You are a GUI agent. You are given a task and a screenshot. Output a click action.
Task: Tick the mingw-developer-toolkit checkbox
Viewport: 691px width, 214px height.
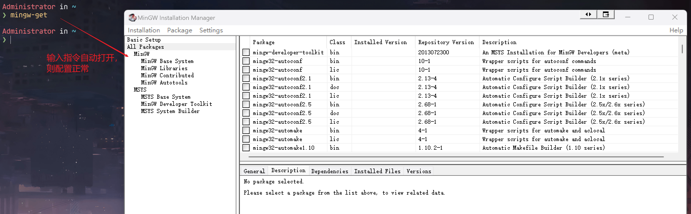[x=246, y=52]
